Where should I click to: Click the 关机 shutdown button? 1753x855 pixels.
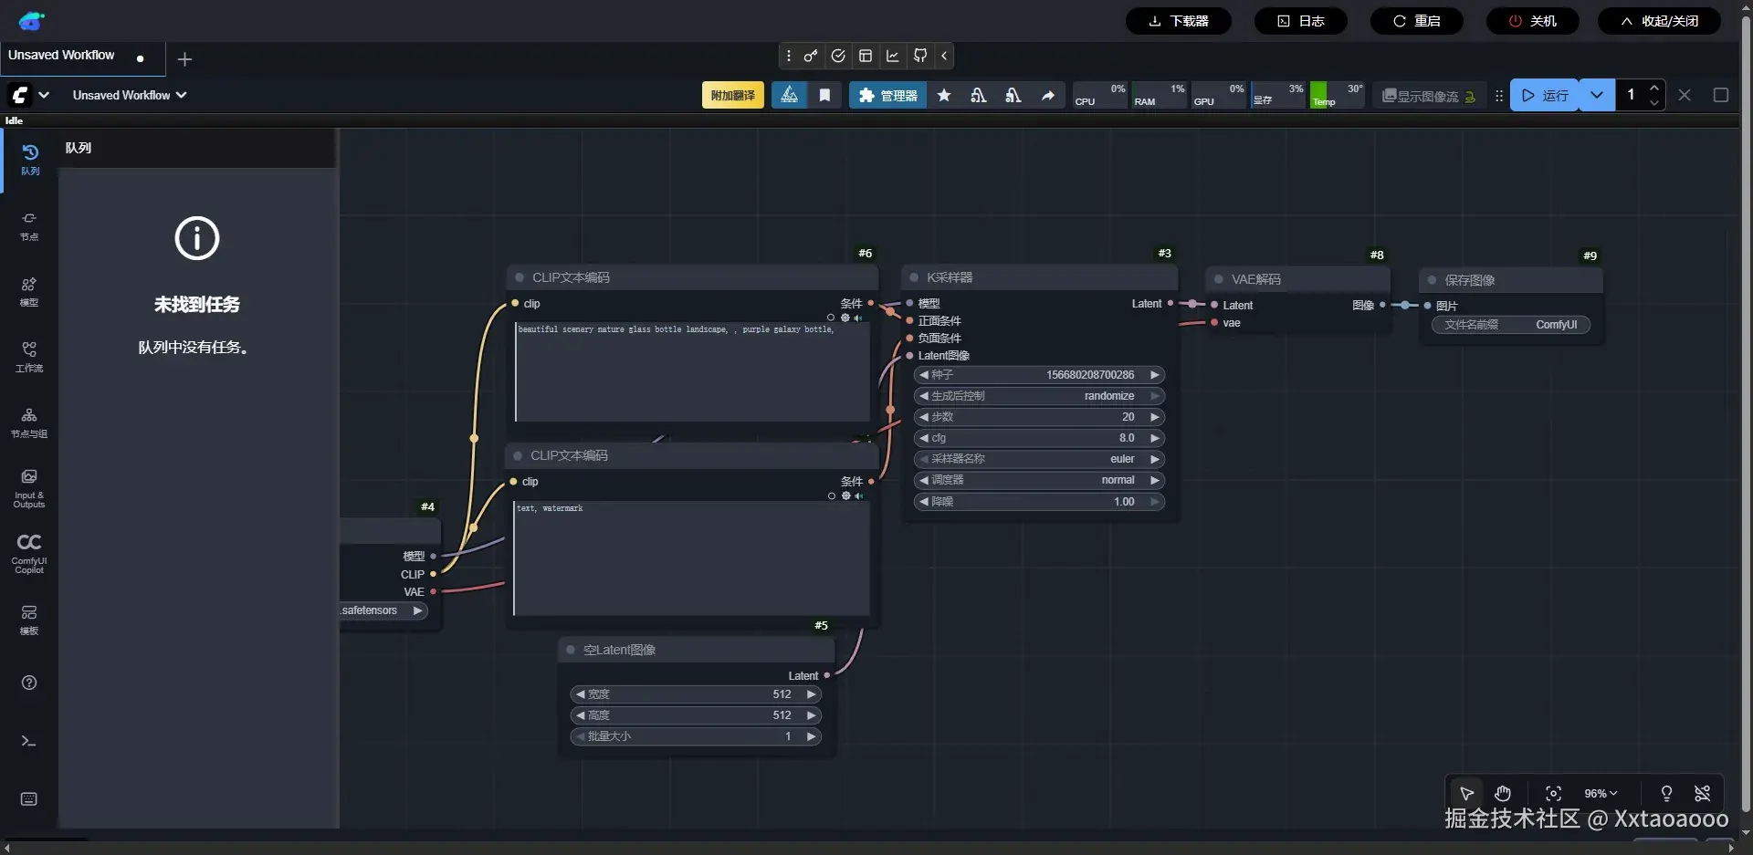pyautogui.click(x=1532, y=21)
